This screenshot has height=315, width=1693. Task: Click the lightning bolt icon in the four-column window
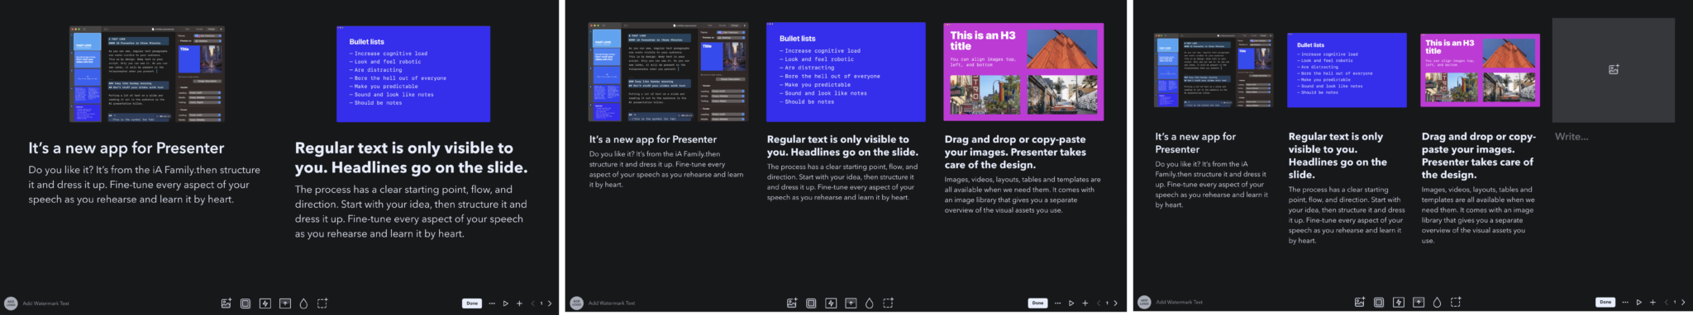[x=1399, y=302]
